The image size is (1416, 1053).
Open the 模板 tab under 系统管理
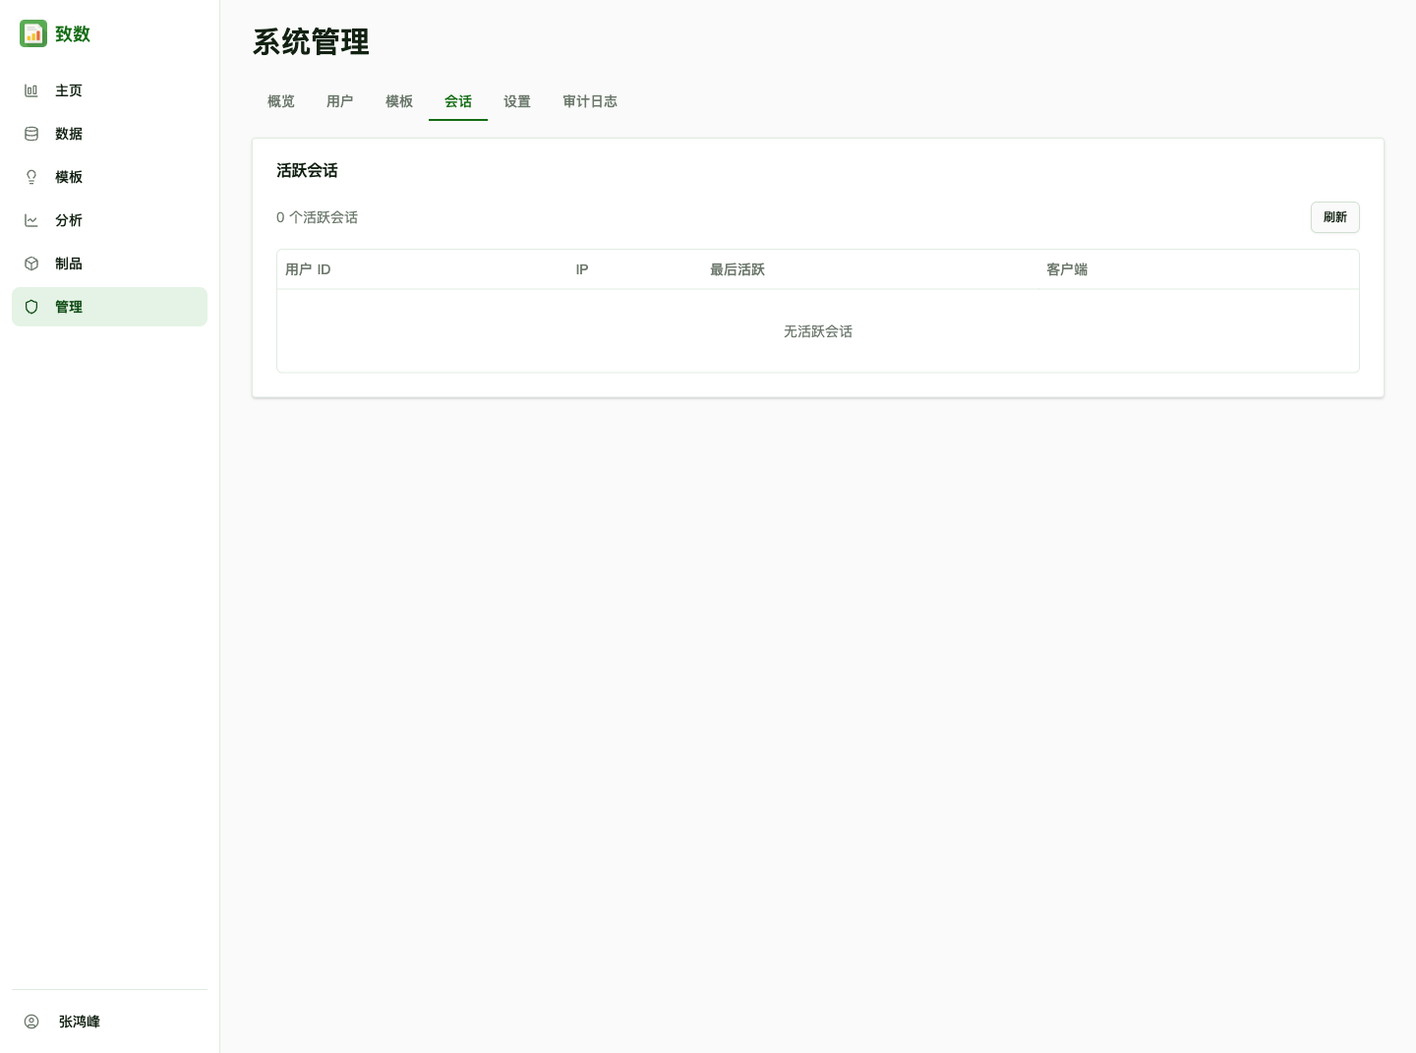pyautogui.click(x=399, y=101)
